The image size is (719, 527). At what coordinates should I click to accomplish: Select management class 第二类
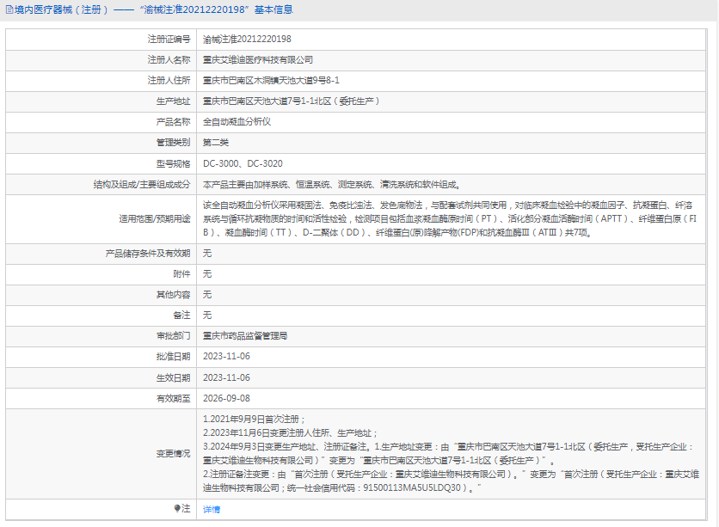[216, 143]
